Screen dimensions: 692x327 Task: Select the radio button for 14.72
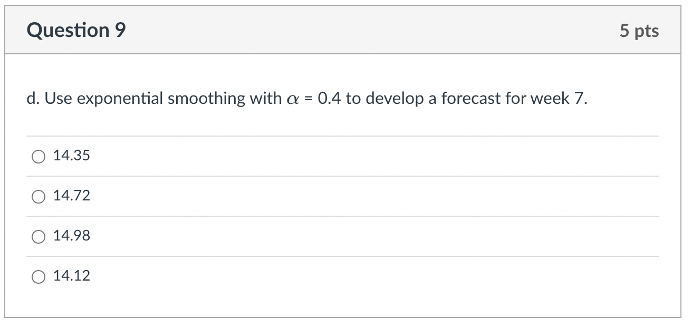click(x=37, y=196)
